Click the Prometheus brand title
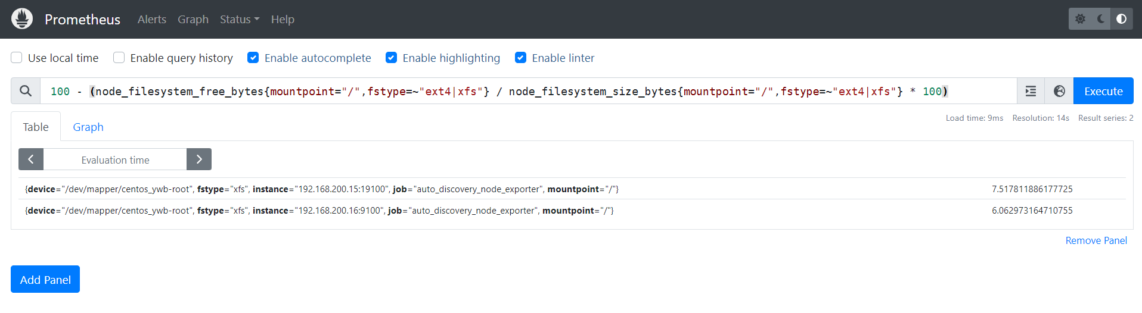1142x313 pixels. click(x=82, y=19)
